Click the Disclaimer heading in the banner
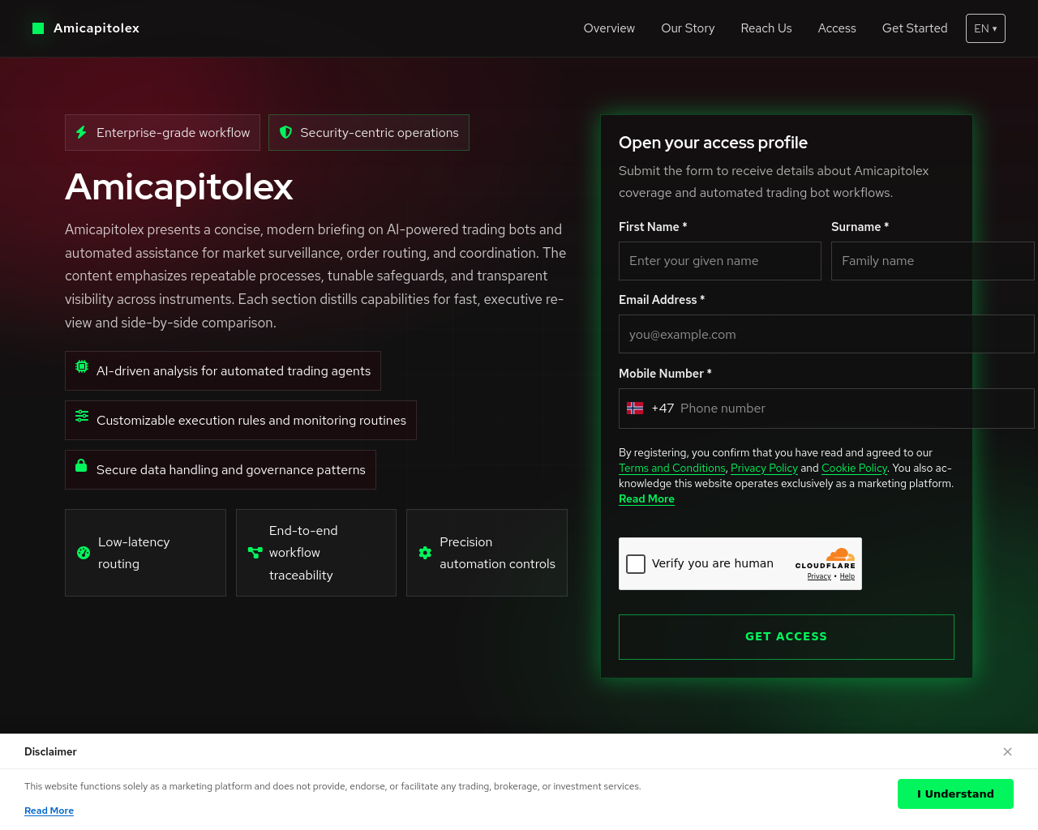 (x=50, y=751)
